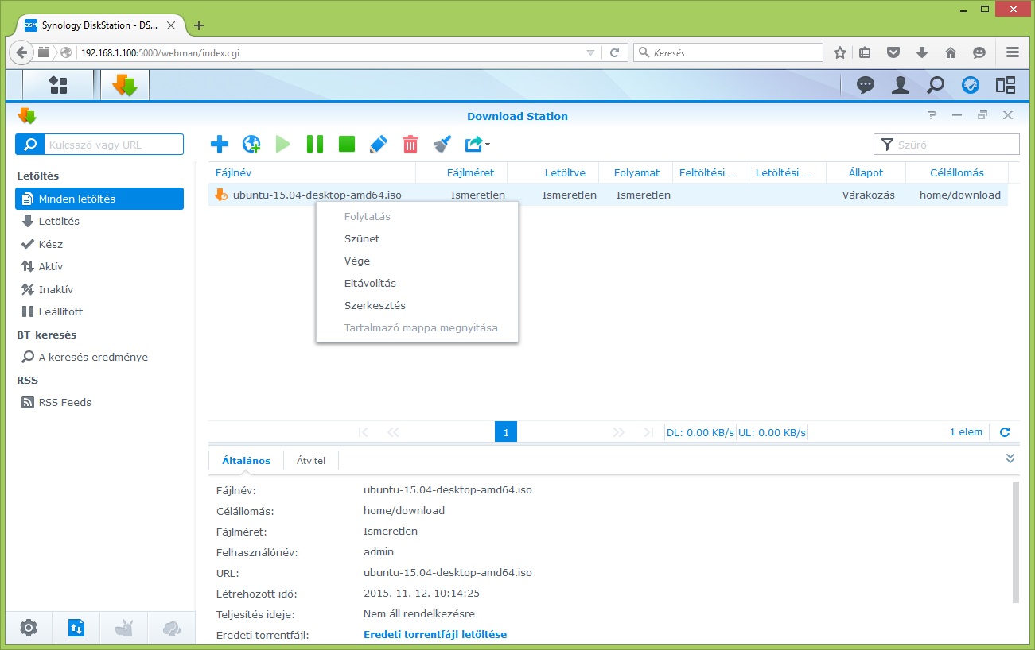Sort by the Folyamat column header
This screenshot has height=650, width=1035.
[636, 172]
